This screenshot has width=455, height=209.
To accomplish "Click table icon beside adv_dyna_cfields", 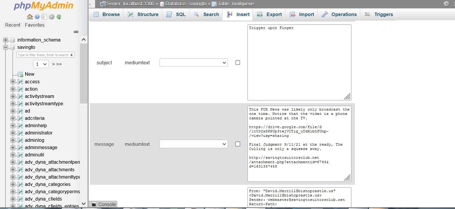I will (20, 199).
